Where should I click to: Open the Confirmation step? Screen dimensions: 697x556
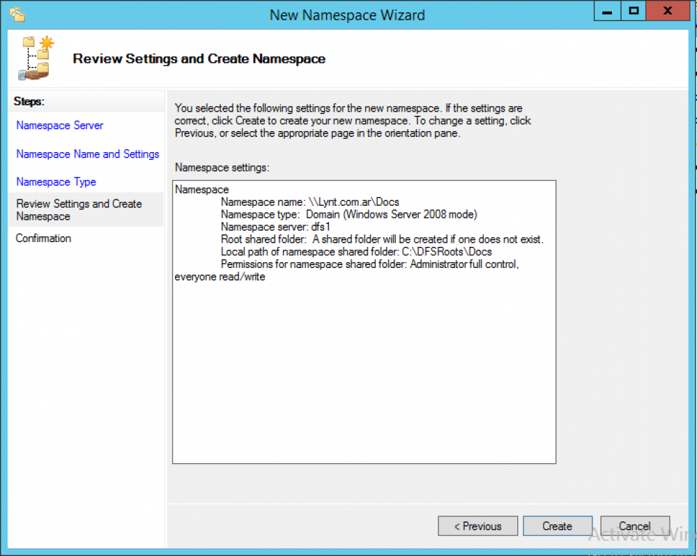coord(43,238)
